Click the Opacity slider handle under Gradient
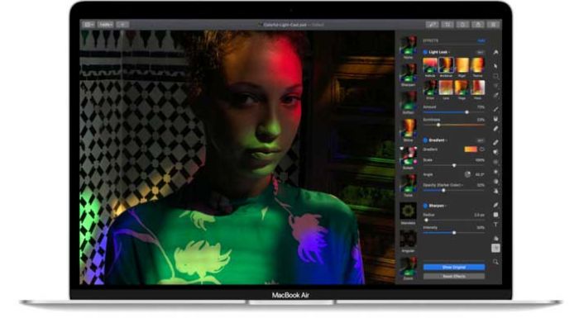Image resolution: width=579 pixels, height=318 pixels. [x=443, y=190]
